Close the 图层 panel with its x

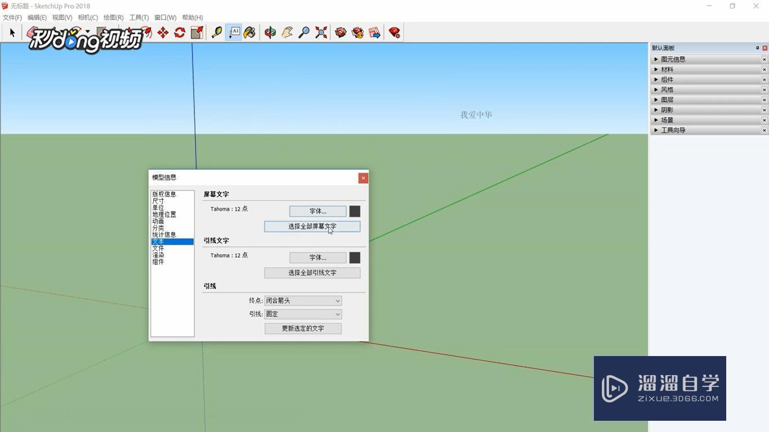point(764,100)
